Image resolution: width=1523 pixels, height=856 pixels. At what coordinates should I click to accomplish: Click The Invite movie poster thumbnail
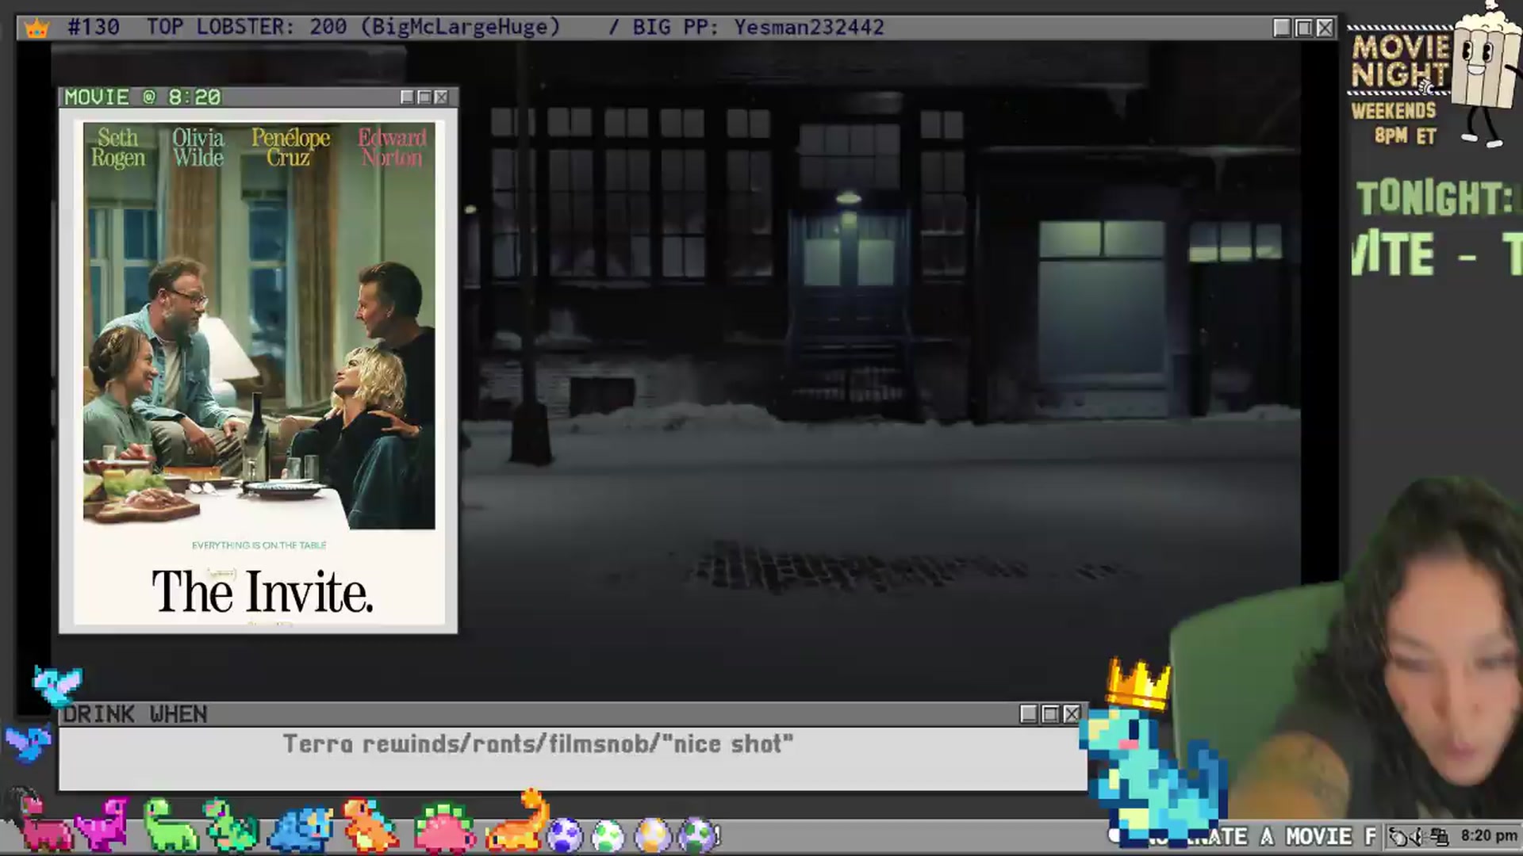tap(259, 371)
